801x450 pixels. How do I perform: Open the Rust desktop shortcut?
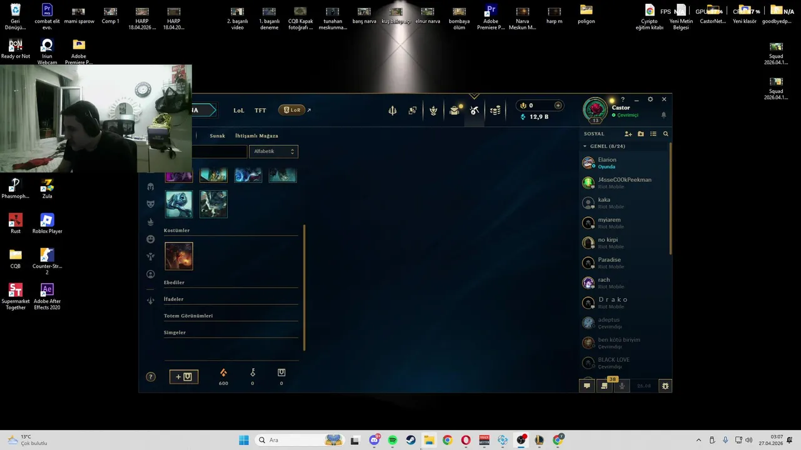tap(16, 224)
